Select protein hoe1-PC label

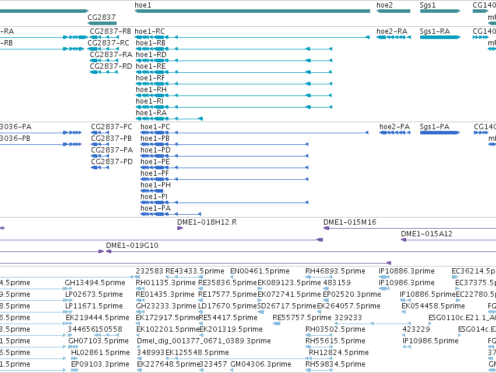point(155,127)
